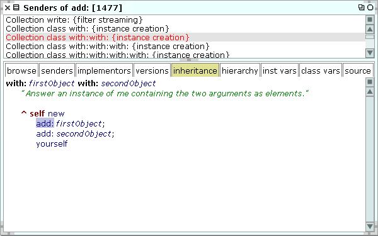The image size is (378, 236).
Task: Select 'Collection class with:with:with:with:' row
Action: click(x=185, y=55)
